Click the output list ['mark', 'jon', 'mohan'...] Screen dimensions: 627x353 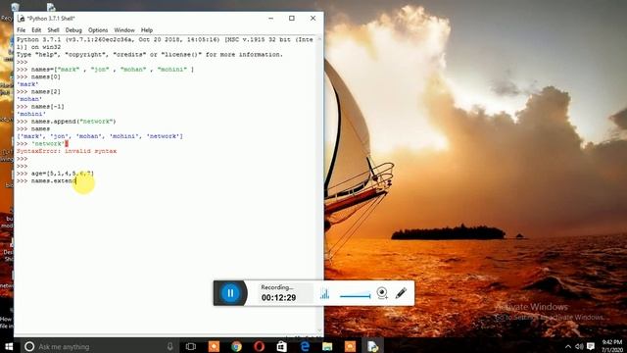[x=100, y=136]
